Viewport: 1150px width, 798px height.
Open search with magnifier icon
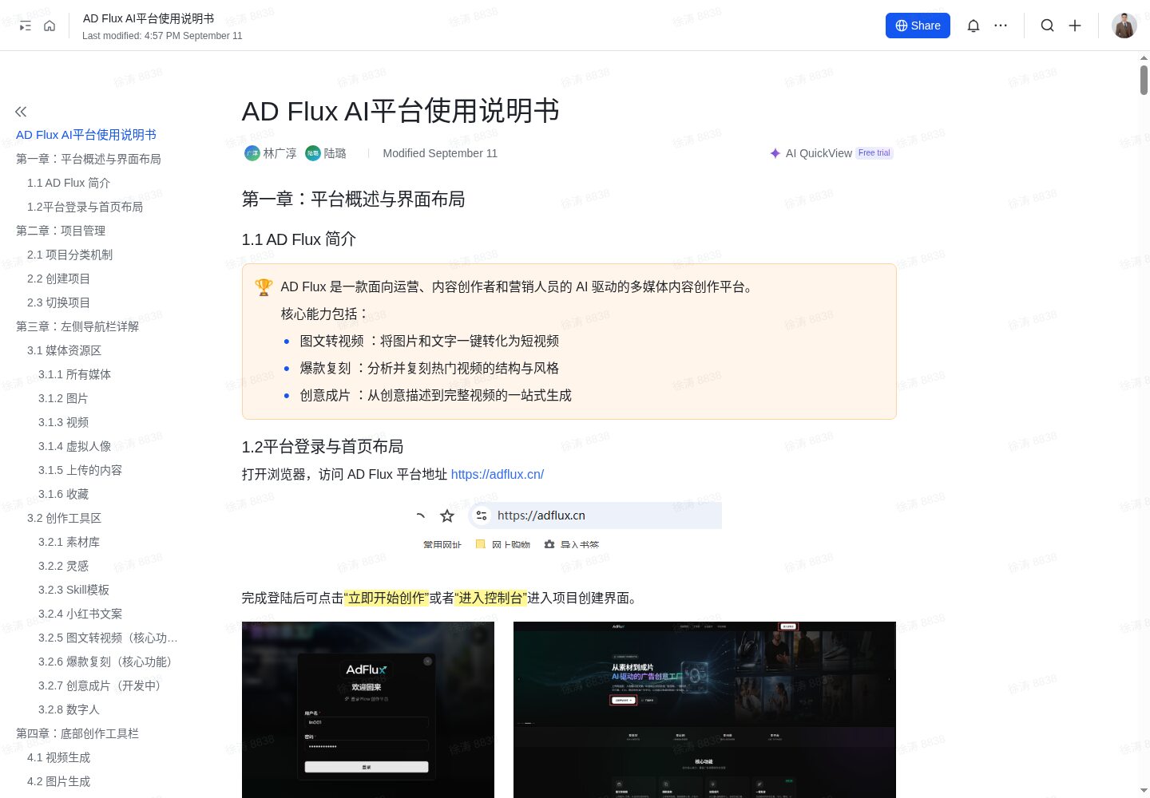(1047, 26)
